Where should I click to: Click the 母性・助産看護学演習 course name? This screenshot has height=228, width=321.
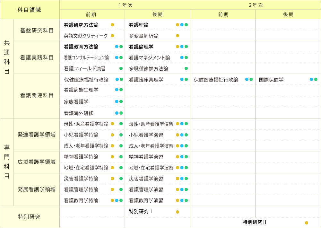tap(151, 124)
